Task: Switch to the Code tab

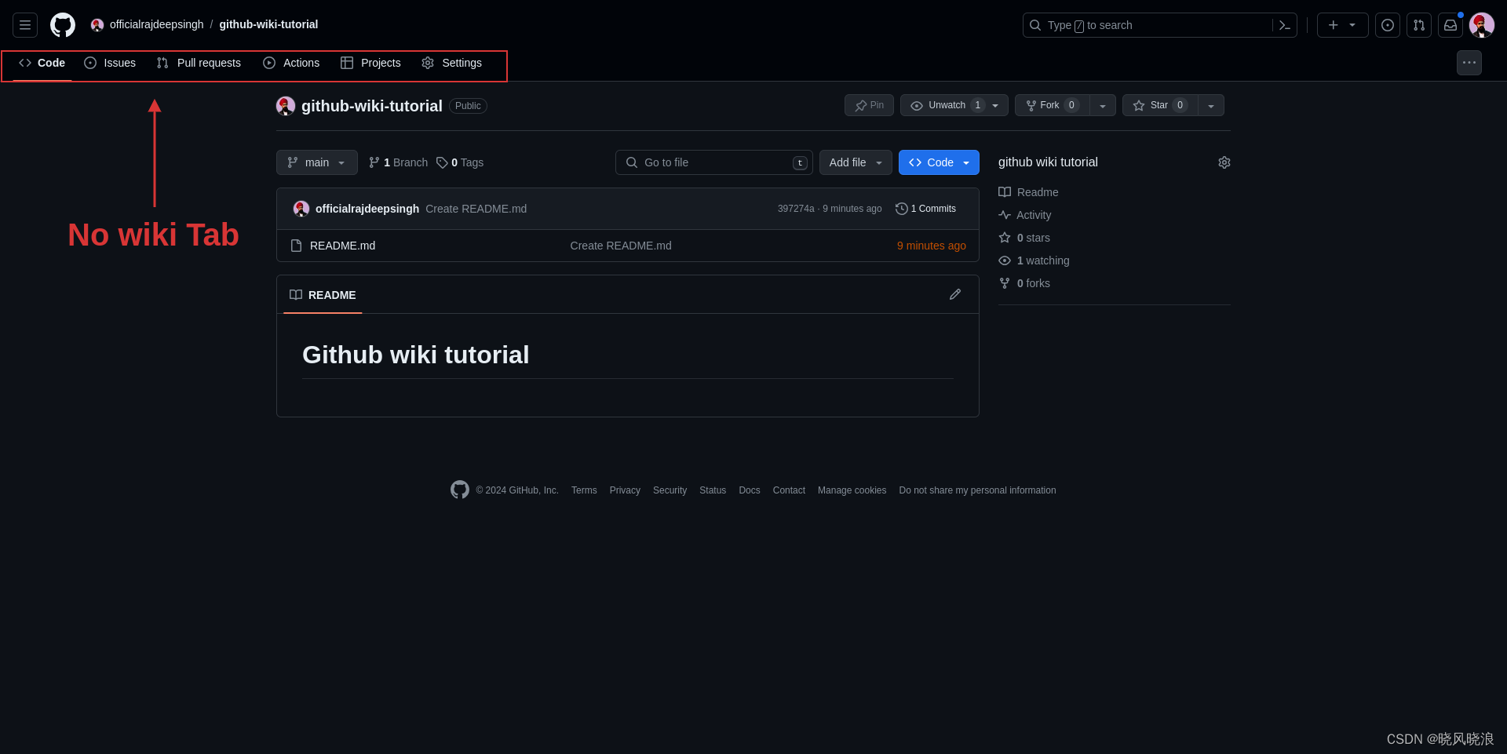Action: (x=42, y=63)
